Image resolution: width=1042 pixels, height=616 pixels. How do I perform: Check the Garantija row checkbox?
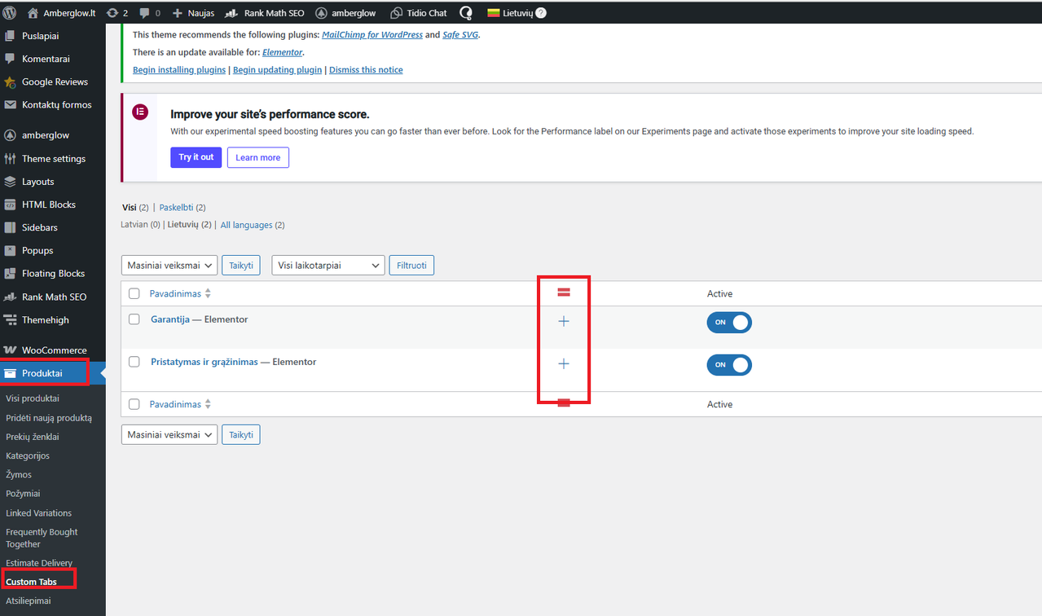[x=134, y=319]
